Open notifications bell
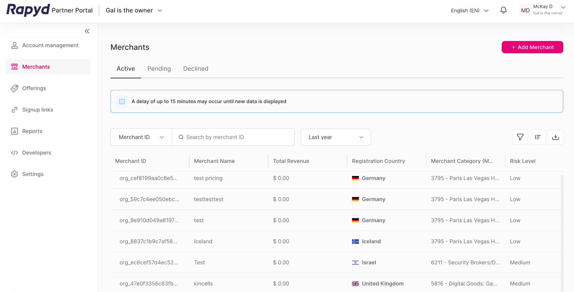 503,10
